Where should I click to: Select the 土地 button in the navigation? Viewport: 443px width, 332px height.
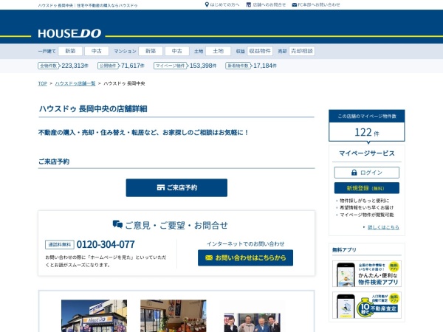click(x=218, y=51)
